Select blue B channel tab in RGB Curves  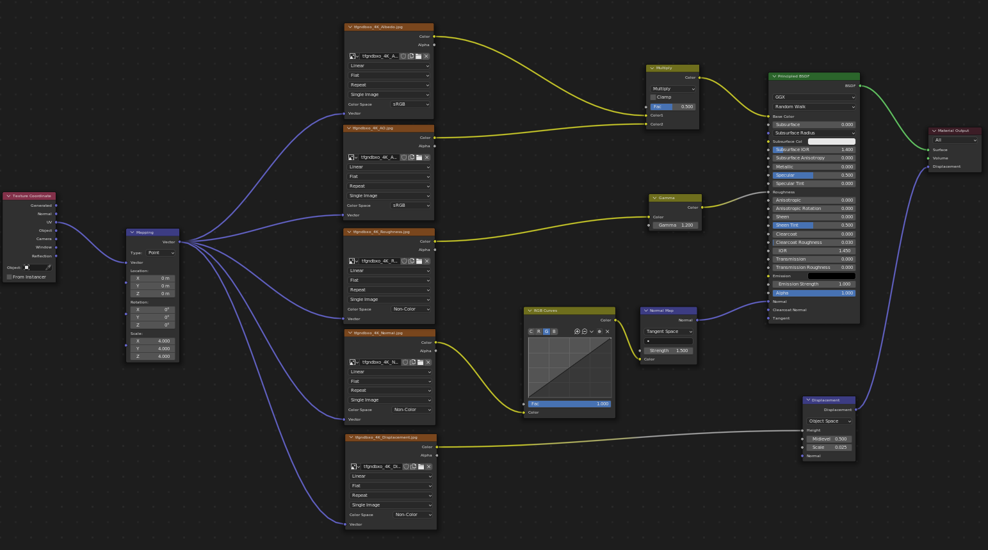click(x=554, y=332)
